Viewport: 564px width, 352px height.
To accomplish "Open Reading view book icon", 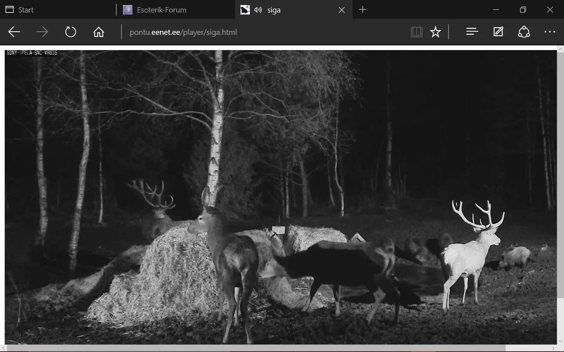I will coord(416,32).
